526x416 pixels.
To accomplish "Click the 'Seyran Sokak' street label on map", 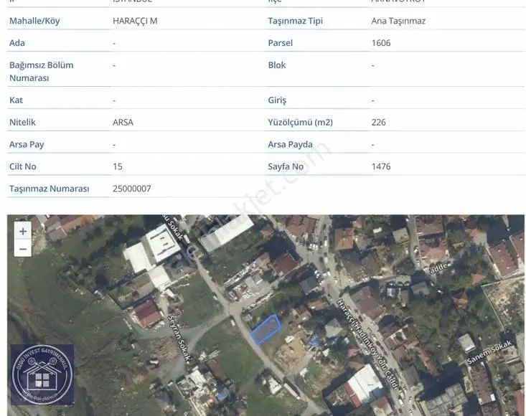I will 179,339.
